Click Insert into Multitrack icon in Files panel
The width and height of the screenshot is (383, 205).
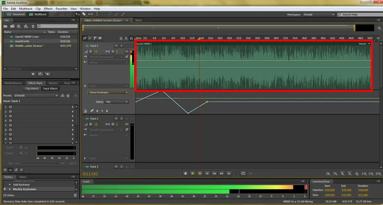(x=26, y=26)
